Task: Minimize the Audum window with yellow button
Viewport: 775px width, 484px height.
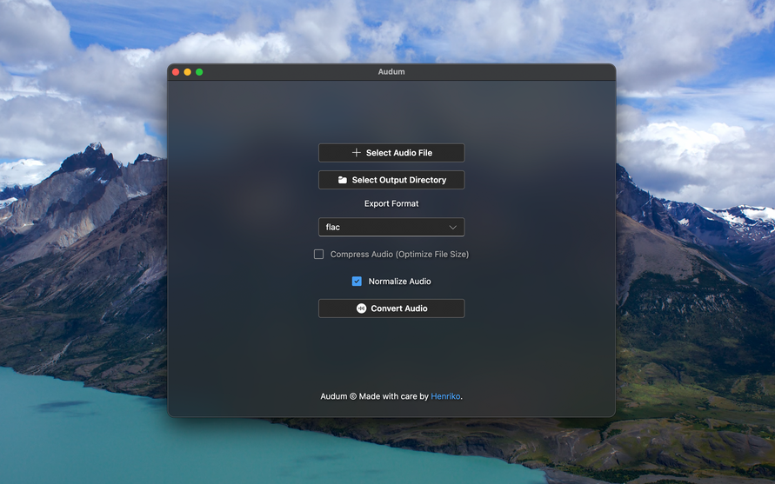Action: click(187, 72)
